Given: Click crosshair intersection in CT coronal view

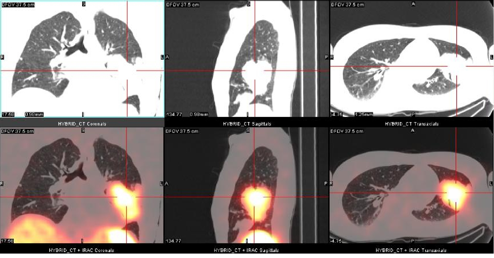Looking at the screenshot, I should point(127,70).
